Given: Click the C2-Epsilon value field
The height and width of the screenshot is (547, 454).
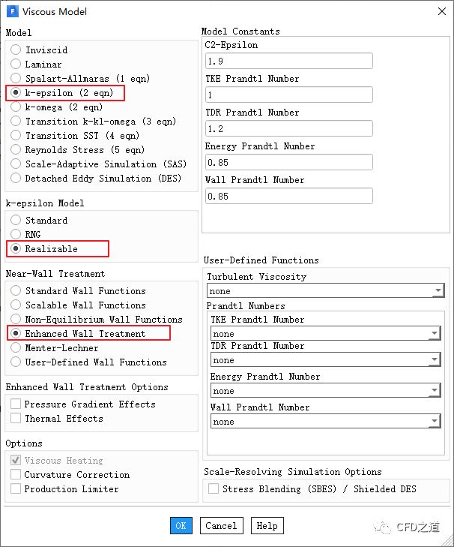Looking at the screenshot, I should tap(288, 62).
